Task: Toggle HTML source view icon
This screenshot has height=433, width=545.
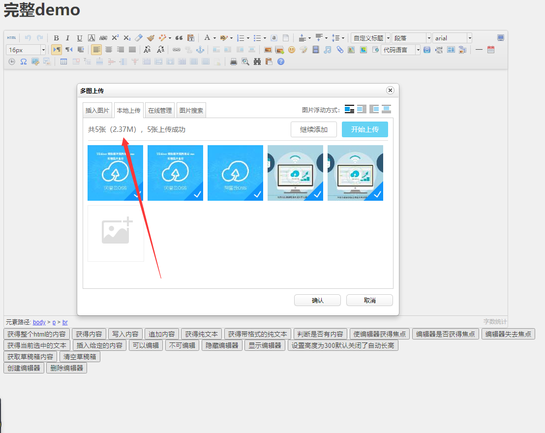Action: click(x=11, y=38)
